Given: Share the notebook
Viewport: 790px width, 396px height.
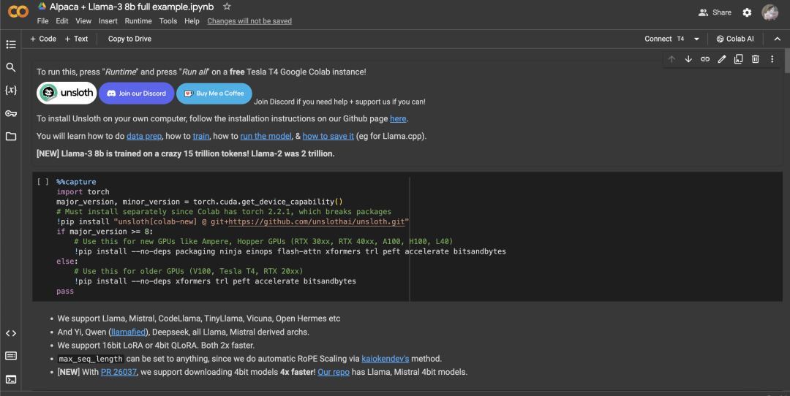Looking at the screenshot, I should point(715,12).
